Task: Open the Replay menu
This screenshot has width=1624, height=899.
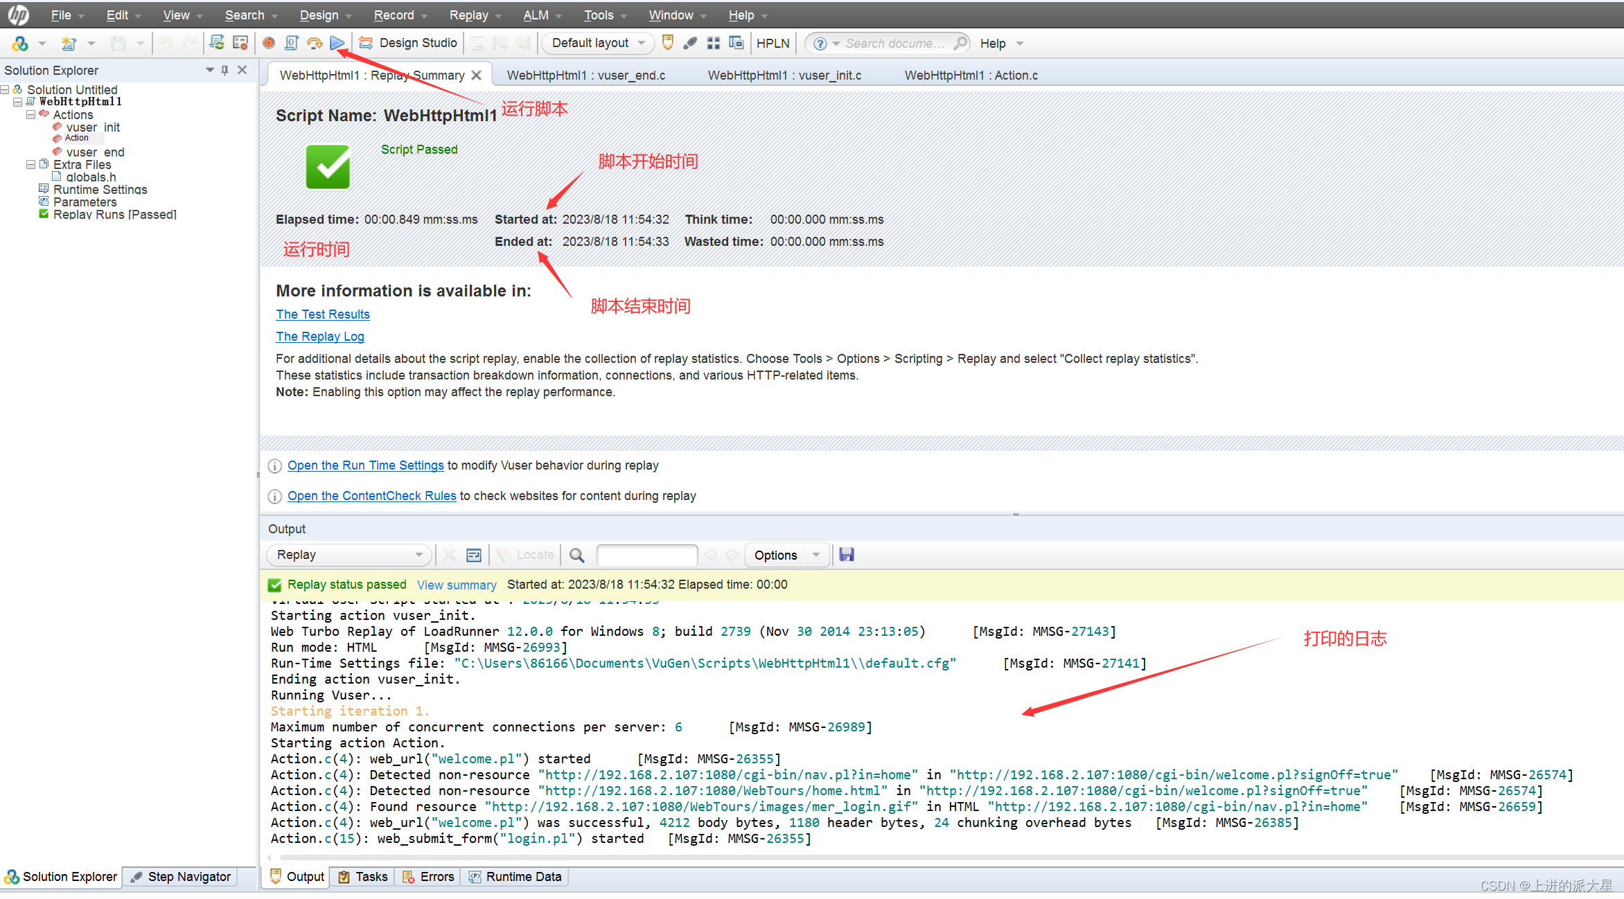Action: coord(469,15)
